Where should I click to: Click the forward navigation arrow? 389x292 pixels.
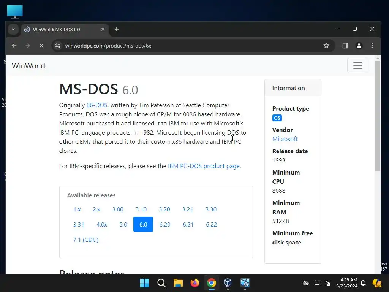click(28, 46)
